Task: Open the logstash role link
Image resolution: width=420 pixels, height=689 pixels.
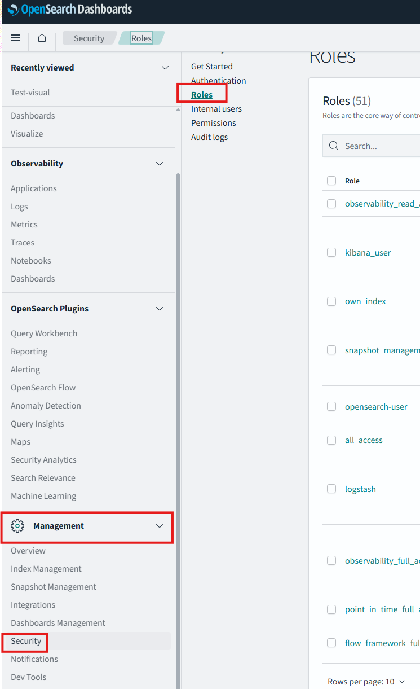Action: point(360,489)
